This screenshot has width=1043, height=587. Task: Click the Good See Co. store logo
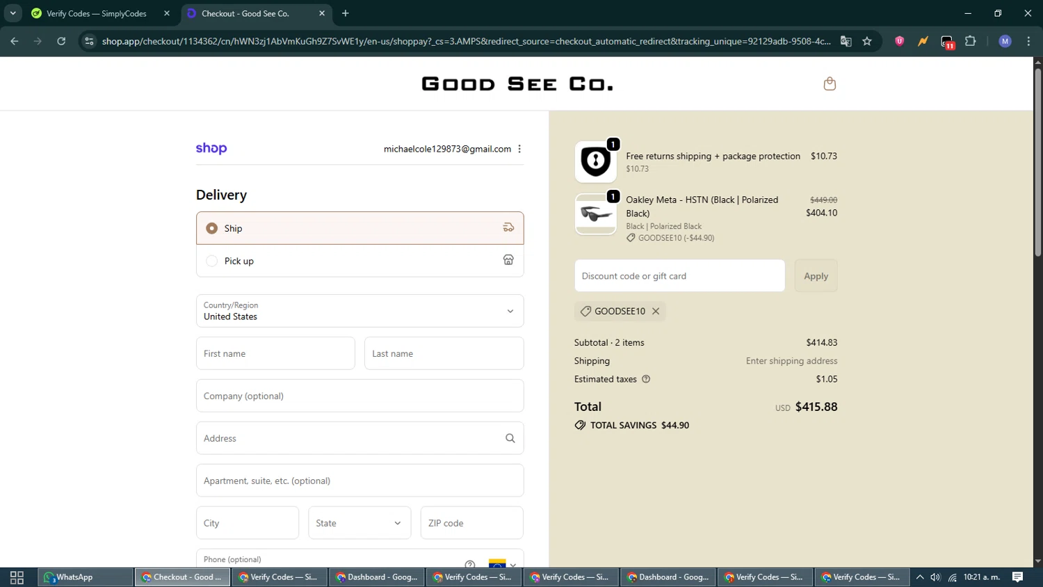[517, 84]
